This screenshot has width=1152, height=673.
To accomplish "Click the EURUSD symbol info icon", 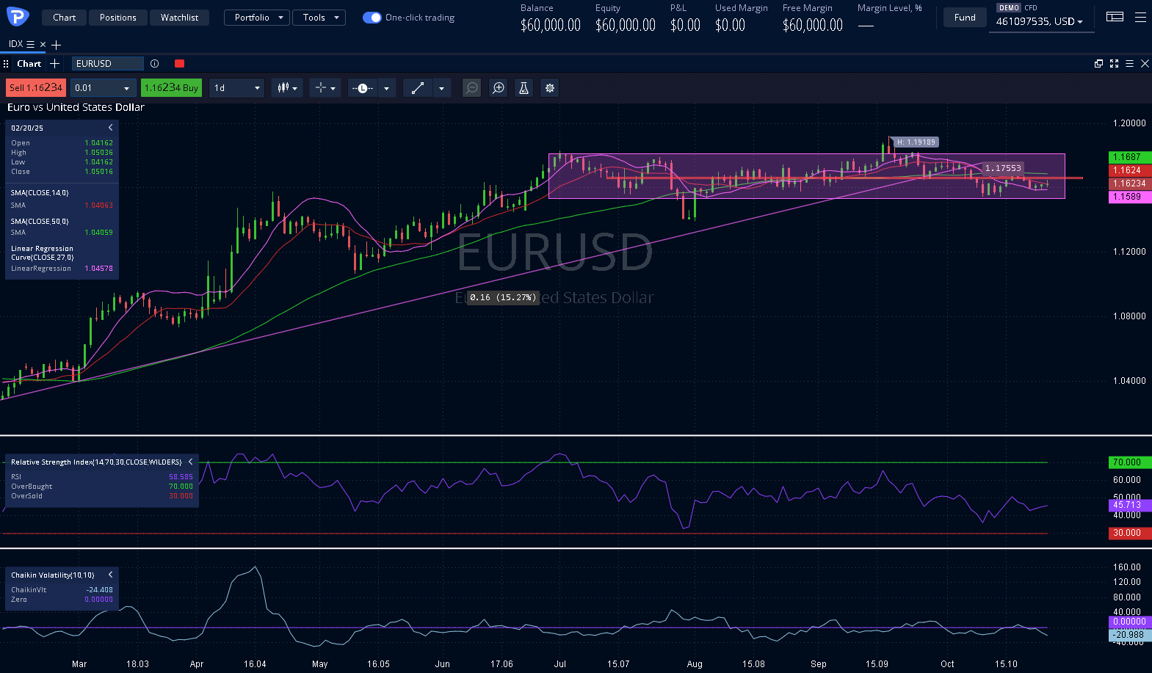I will pos(154,64).
